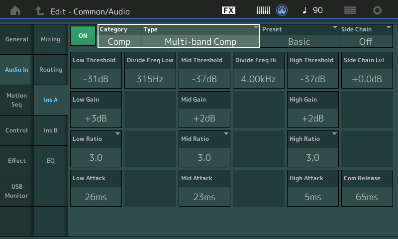Switch to the Motion Seq tab
This screenshot has width=398, height=239.
pyautogui.click(x=16, y=100)
